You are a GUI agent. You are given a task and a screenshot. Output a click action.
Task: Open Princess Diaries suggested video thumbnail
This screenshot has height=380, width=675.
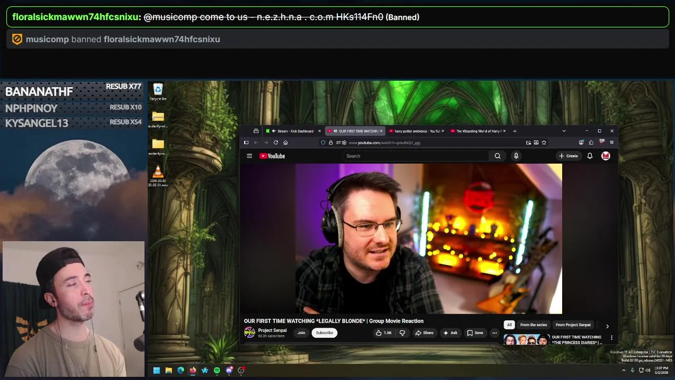526,339
